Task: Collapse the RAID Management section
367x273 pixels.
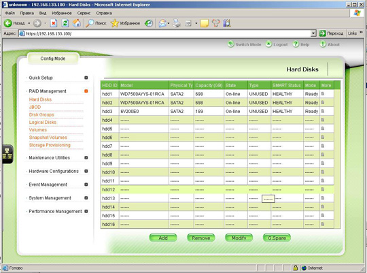Action: 86,91
